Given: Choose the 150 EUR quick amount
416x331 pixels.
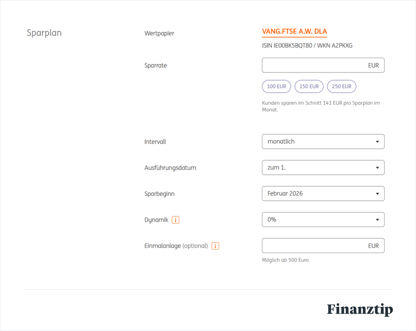Looking at the screenshot, I should (x=309, y=86).
